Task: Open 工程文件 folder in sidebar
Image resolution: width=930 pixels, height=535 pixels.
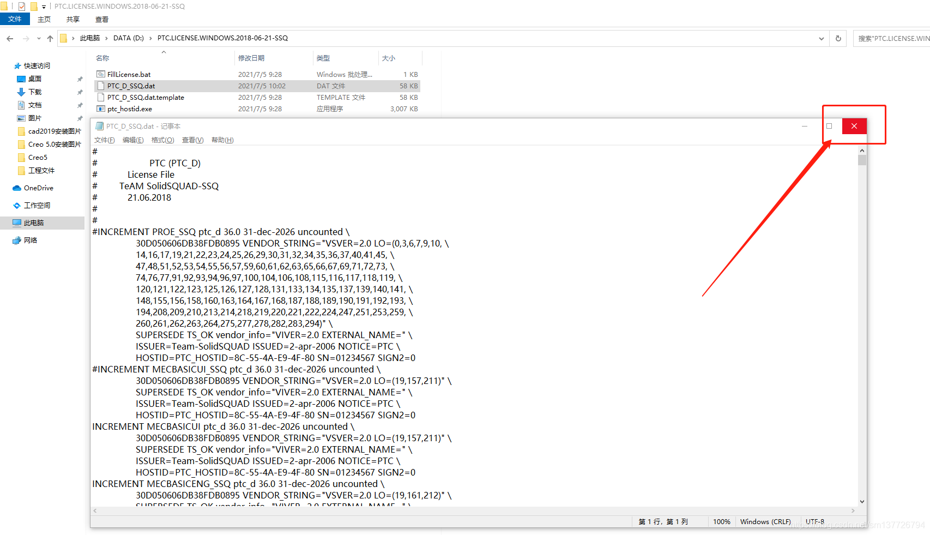Action: pos(41,170)
